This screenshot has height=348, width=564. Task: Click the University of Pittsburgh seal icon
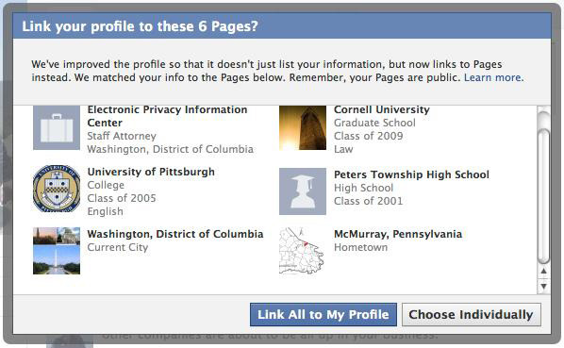57,189
